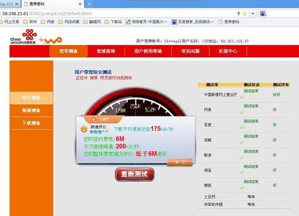
Task: Open the address bar history dropdown arrow
Action: 253,14
